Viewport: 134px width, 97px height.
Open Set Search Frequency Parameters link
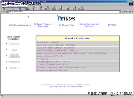tap(43, 25)
